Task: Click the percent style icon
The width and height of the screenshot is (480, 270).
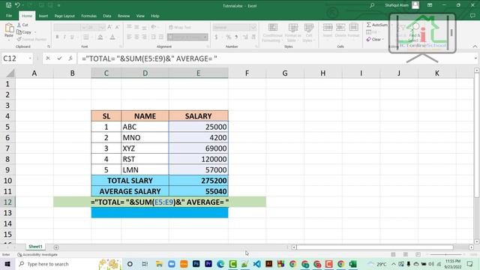Action: click(228, 37)
